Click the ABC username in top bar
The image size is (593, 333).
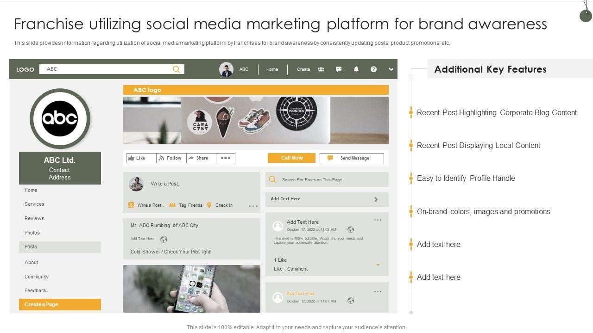[244, 69]
